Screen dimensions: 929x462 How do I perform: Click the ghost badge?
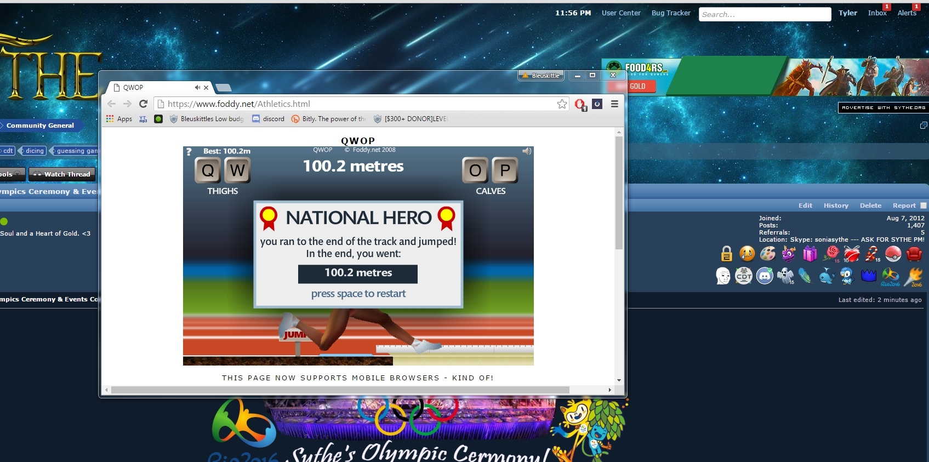click(x=785, y=276)
